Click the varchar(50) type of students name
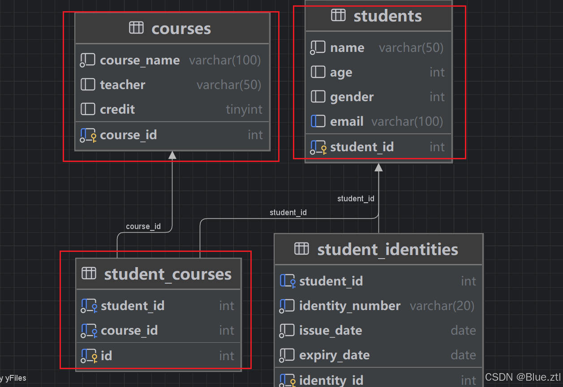Screen dimensions: 563x387 click(x=411, y=48)
